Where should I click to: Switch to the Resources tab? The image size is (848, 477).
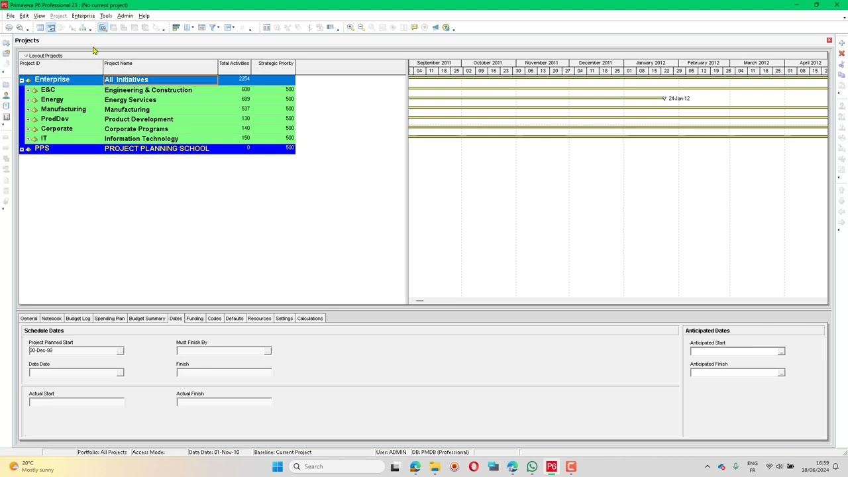click(x=259, y=319)
